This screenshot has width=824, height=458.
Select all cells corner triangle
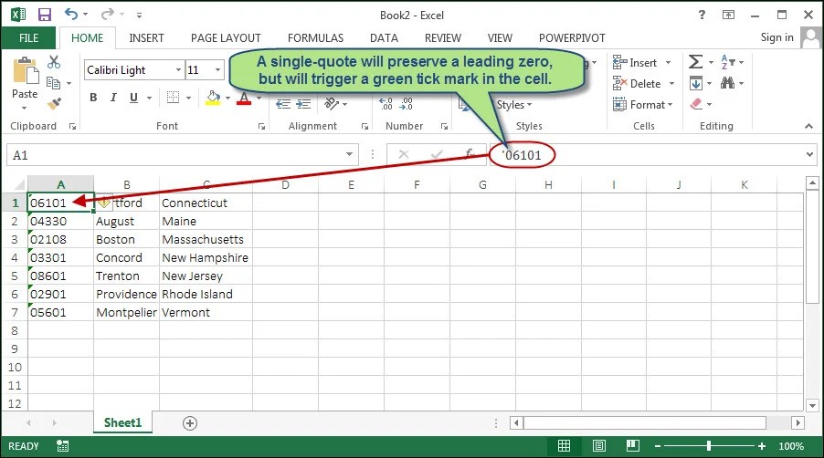click(x=18, y=184)
